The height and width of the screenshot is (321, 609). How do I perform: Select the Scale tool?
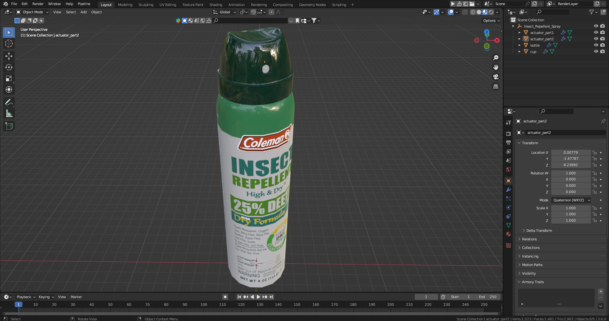(x=9, y=78)
